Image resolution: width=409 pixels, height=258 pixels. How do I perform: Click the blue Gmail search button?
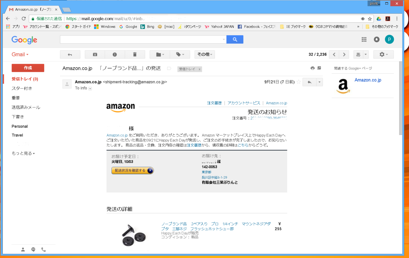point(235,39)
